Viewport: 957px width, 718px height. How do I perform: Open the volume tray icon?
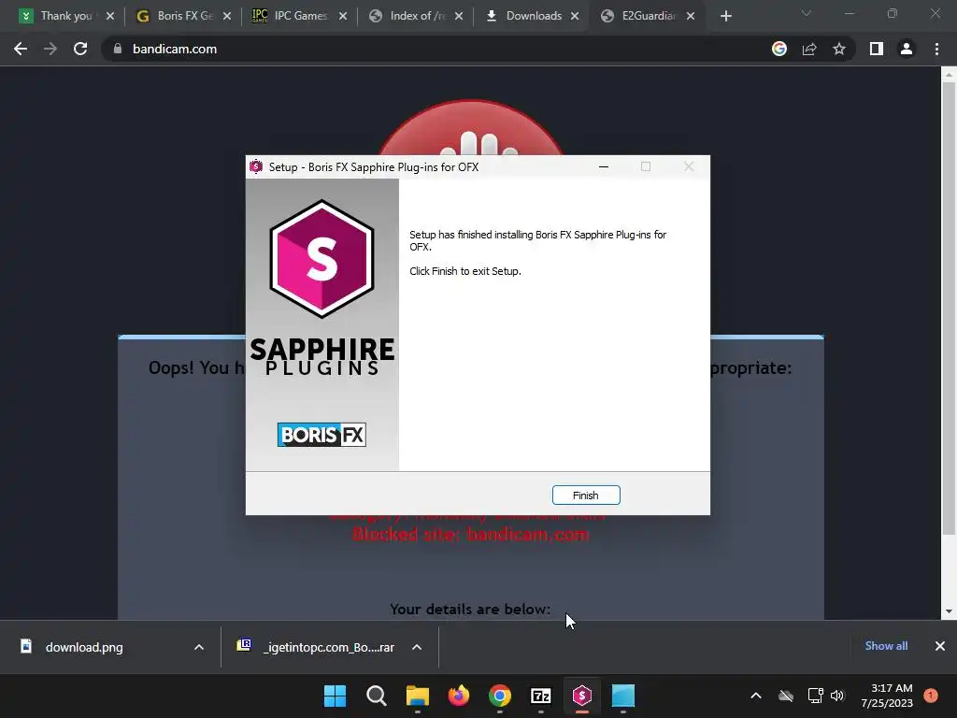(x=837, y=696)
